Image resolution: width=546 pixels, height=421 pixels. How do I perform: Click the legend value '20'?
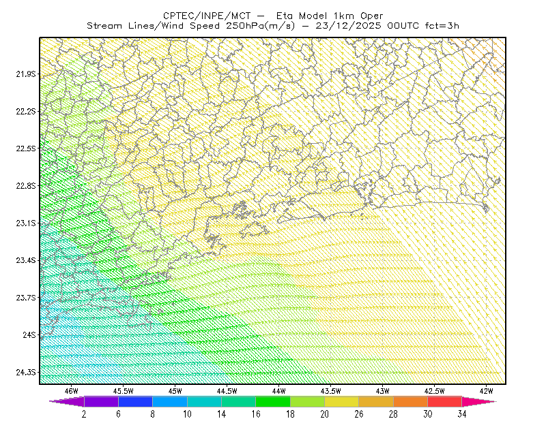coord(325,414)
